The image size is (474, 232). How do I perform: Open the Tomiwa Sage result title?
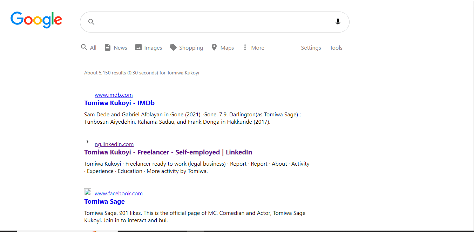[104, 202]
